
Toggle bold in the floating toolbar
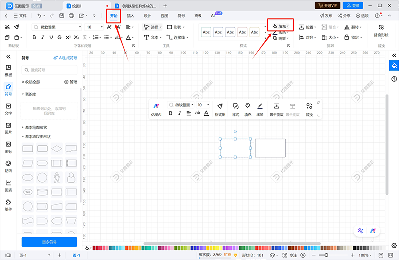[171, 113]
